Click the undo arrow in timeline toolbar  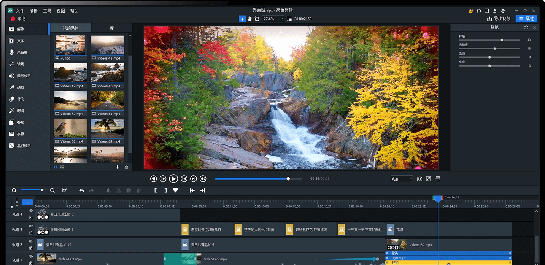(81, 190)
